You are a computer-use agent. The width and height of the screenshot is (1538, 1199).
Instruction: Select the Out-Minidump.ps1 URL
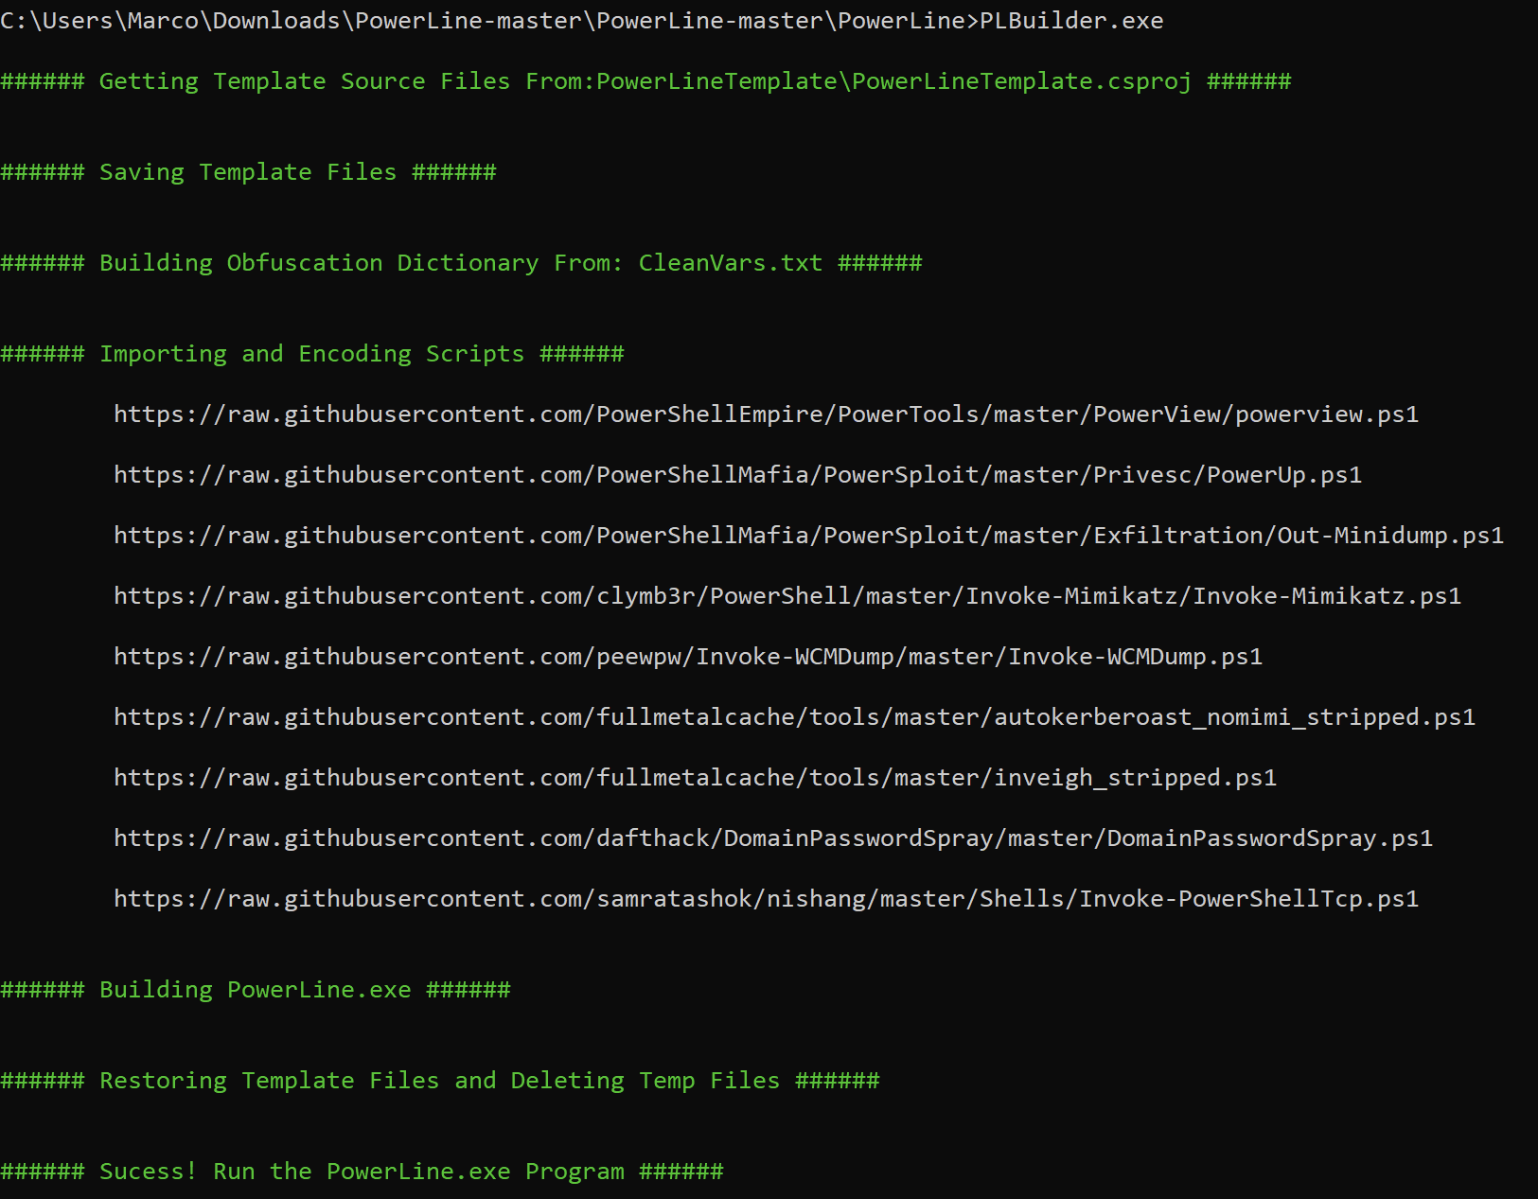[809, 536]
